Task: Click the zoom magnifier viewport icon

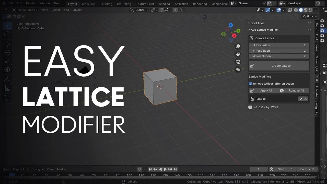Action: [x=238, y=46]
